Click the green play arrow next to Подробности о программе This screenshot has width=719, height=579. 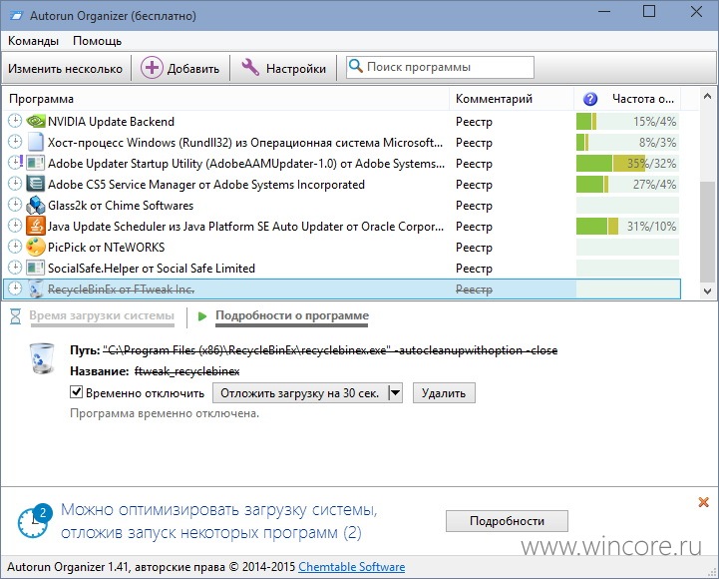tap(201, 315)
